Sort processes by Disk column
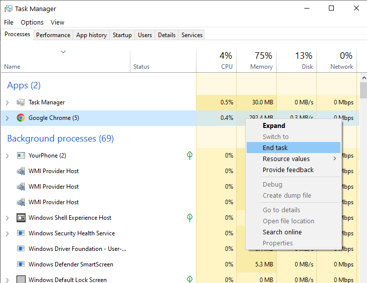The width and height of the screenshot is (367, 283). coord(296,61)
